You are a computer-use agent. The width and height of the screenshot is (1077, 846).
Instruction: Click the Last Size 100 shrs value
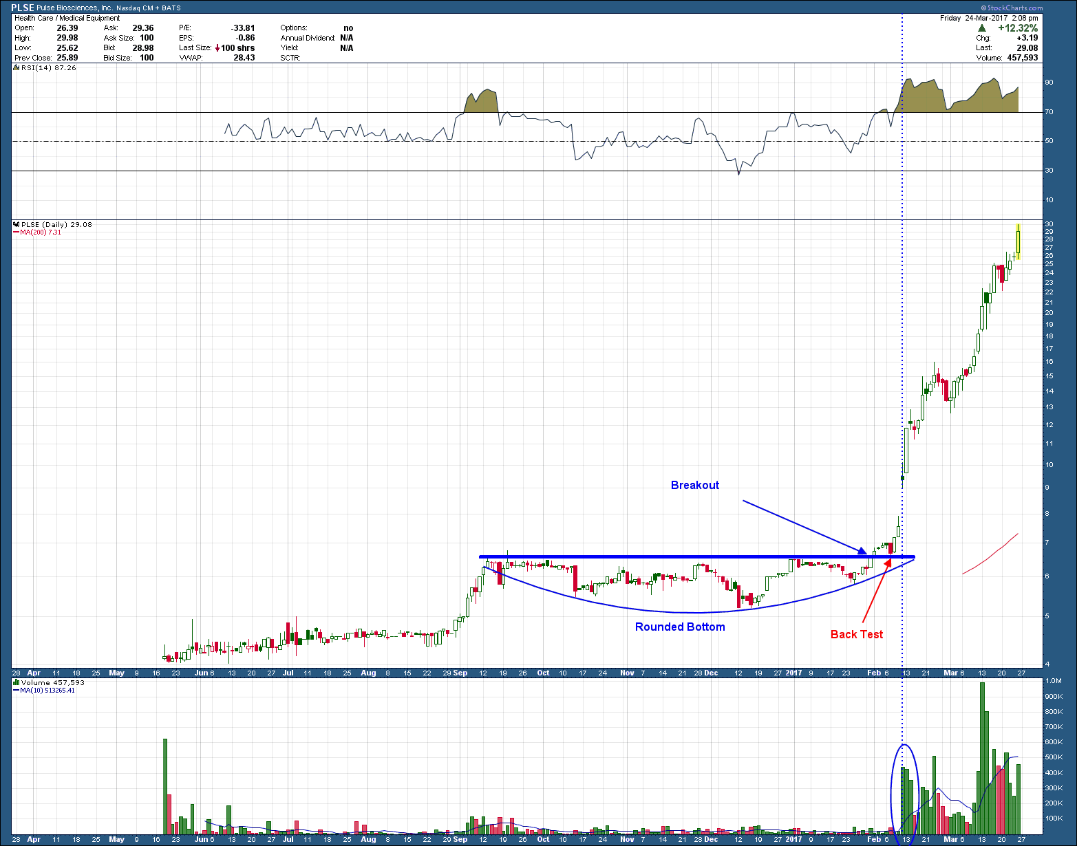click(x=238, y=48)
